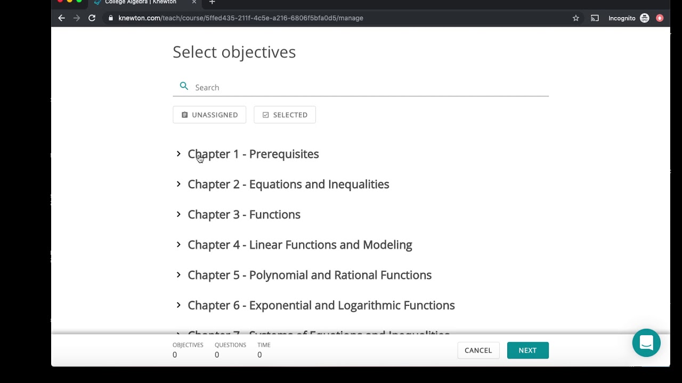Image resolution: width=682 pixels, height=383 pixels.
Task: Click the NEXT button
Action: (527, 350)
